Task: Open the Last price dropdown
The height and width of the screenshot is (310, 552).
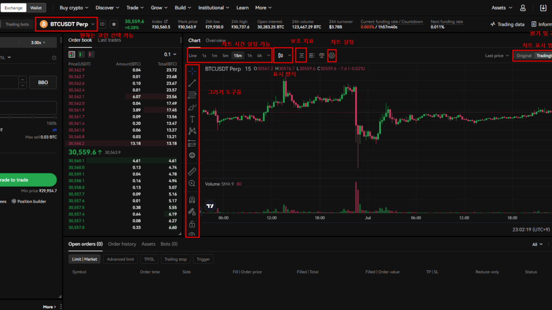Action: point(496,56)
